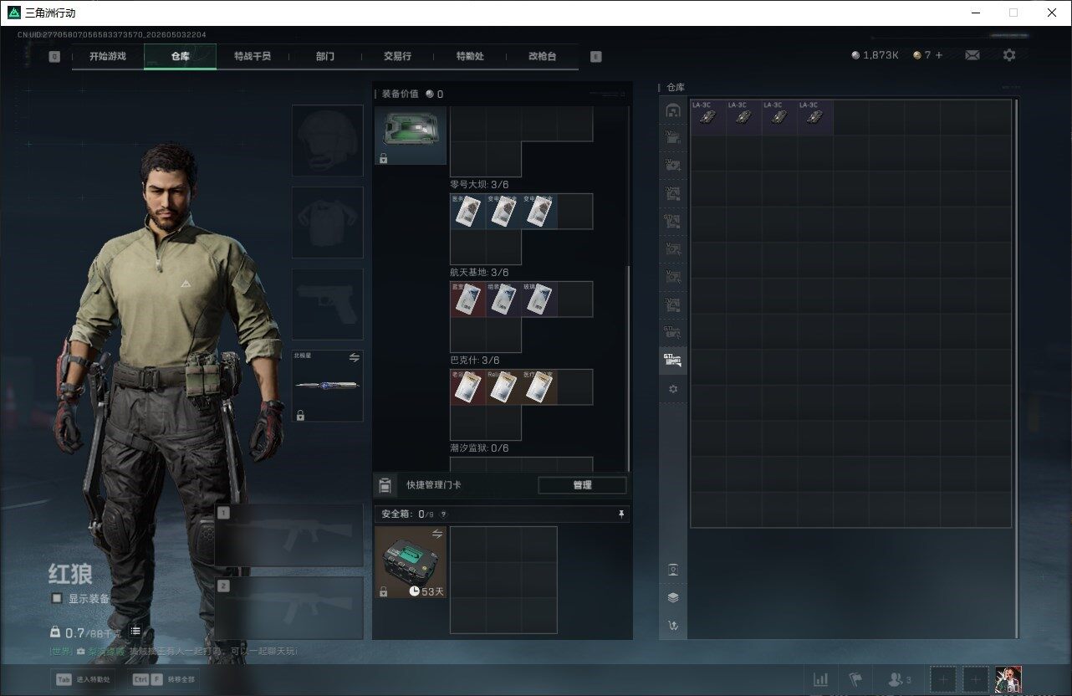Click the 巴克什: 3/6 label
1072x696 pixels.
tap(475, 361)
